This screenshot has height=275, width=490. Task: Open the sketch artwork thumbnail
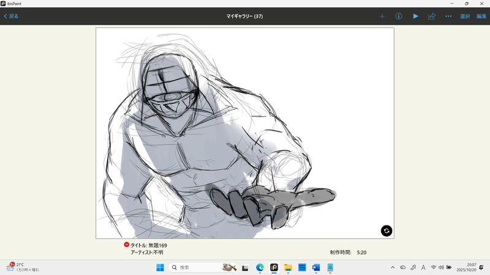click(244, 133)
